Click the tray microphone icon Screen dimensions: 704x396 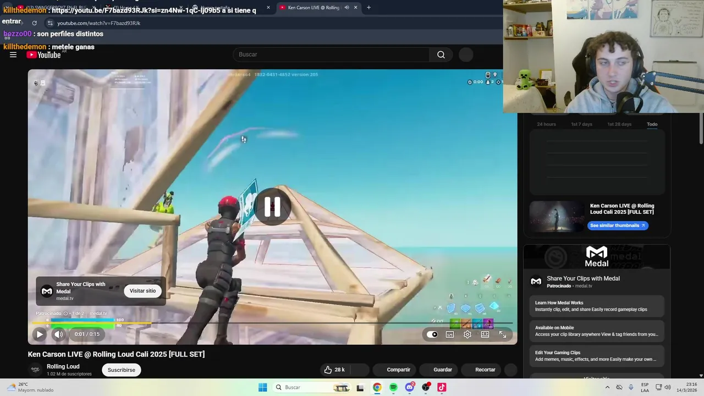(631, 387)
